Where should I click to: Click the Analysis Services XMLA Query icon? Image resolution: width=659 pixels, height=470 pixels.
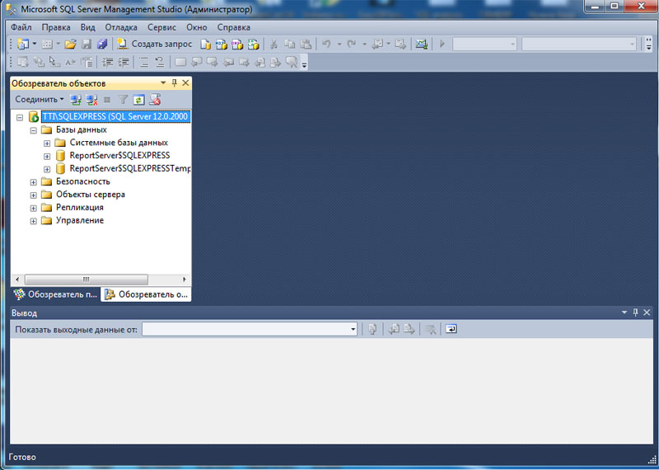tap(253, 44)
